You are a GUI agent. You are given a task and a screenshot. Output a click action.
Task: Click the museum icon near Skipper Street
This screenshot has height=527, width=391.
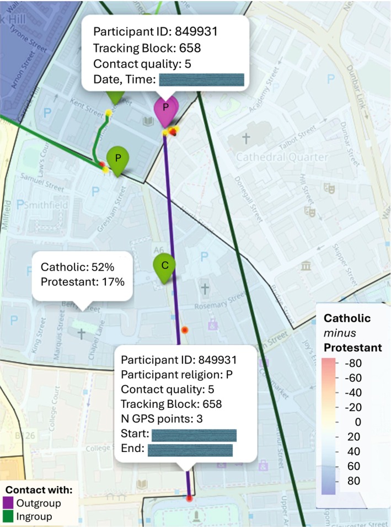[x=306, y=266]
